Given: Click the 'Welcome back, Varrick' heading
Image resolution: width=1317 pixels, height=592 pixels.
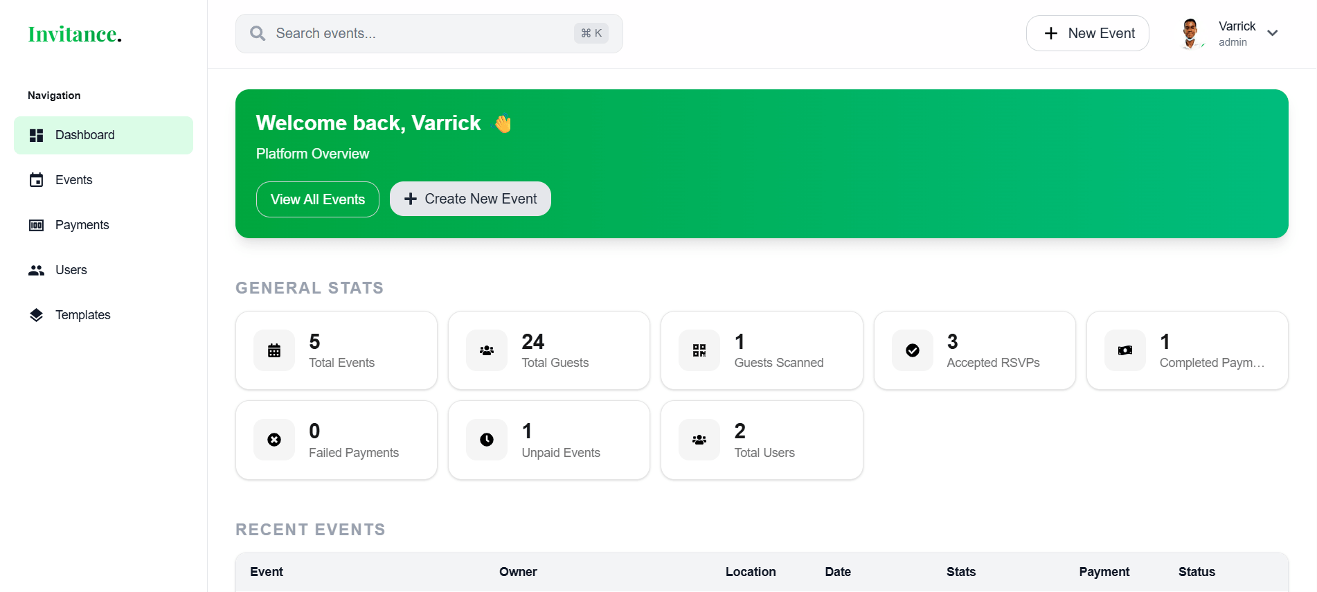Looking at the screenshot, I should tap(368, 123).
